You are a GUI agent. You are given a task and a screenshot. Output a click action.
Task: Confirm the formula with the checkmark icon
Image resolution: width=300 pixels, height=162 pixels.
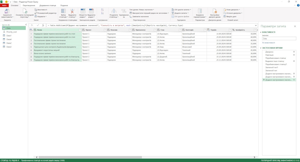(38, 25)
